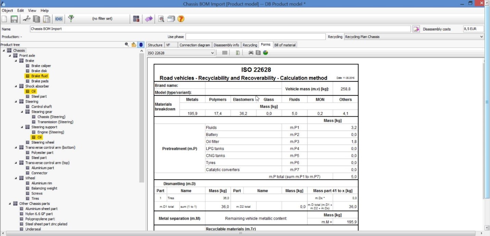Click the pie chart icon
Image resolution: width=490 pixels, height=236 pixels.
(x=266, y=53)
